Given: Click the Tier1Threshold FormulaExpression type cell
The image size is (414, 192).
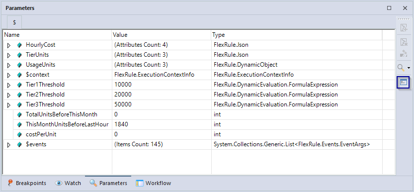Looking at the screenshot, I should tap(276, 85).
